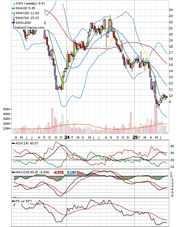Image resolution: width=182 pixels, height=227 pixels.
Task: Click the OptionChance.com watermark text
Action: [x=30, y=28]
